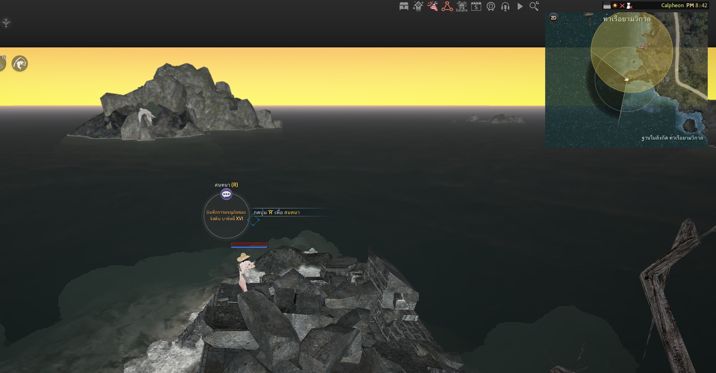Image resolution: width=716 pixels, height=373 pixels.
Task: Click the factory silhouette icon near Calpheon
Action: click(x=607, y=5)
